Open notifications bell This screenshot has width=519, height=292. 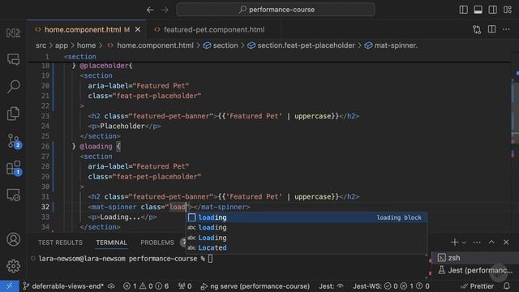(506, 286)
